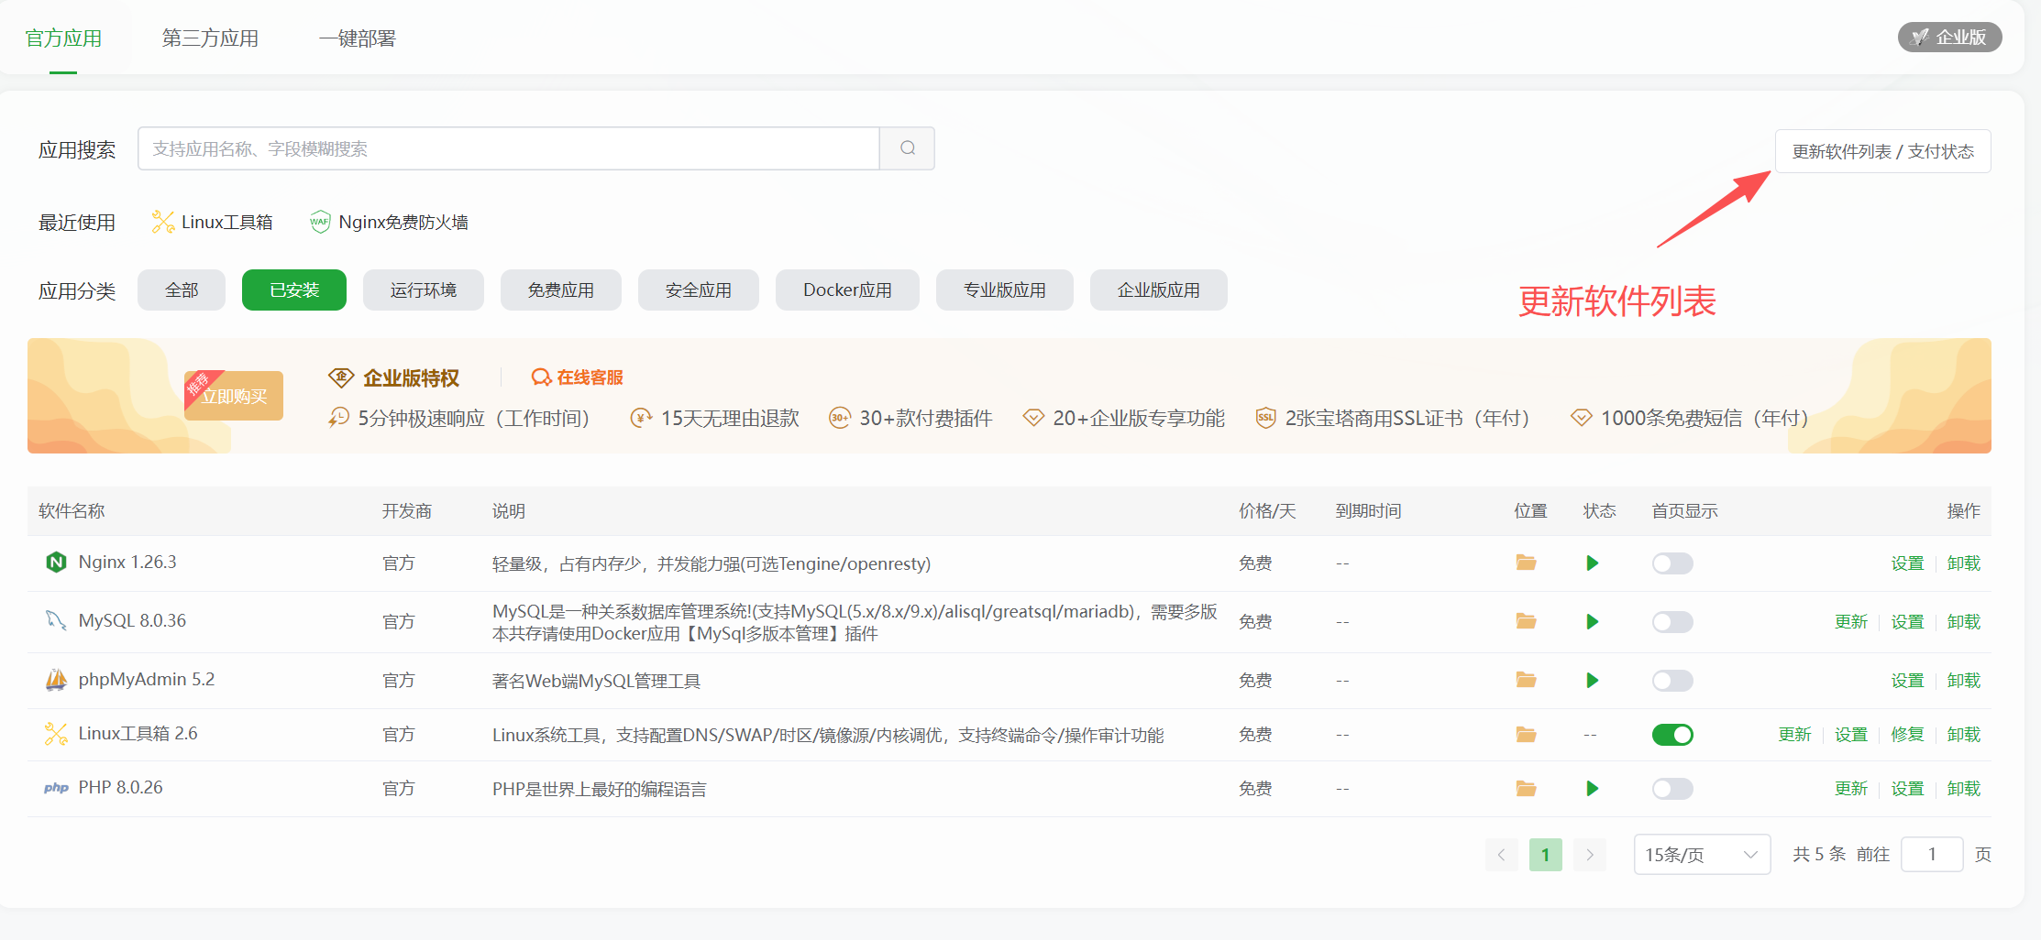The width and height of the screenshot is (2041, 940).
Task: Expand the 15条/页 page size dropdown
Action: point(1702,854)
